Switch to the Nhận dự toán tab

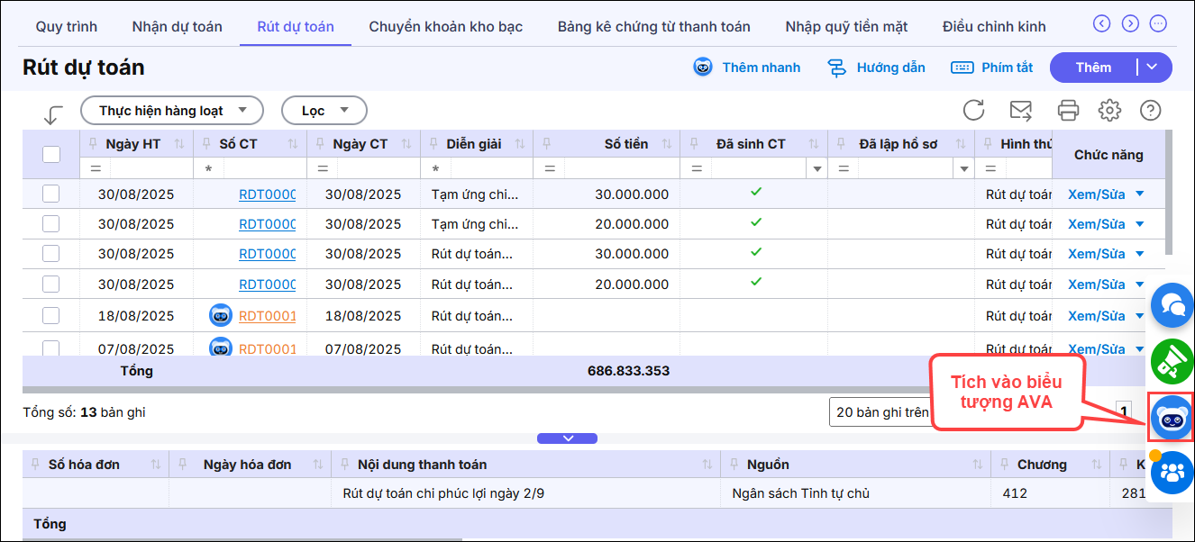(177, 26)
